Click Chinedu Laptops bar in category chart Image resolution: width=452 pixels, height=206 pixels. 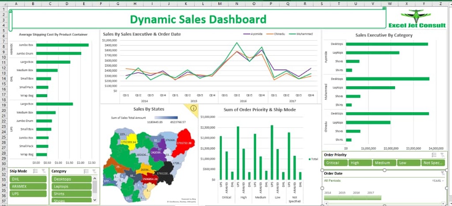[368, 122]
